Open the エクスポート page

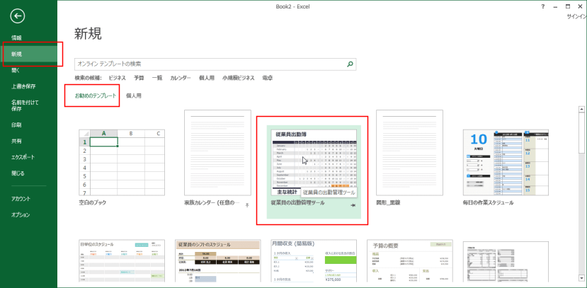pyautogui.click(x=23, y=157)
